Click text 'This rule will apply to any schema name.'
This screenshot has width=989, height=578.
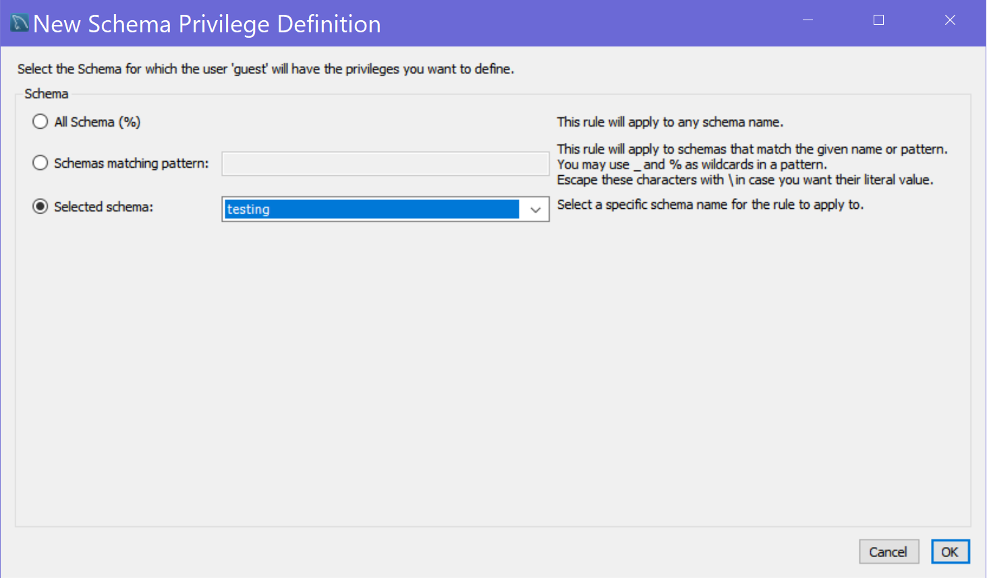click(670, 122)
